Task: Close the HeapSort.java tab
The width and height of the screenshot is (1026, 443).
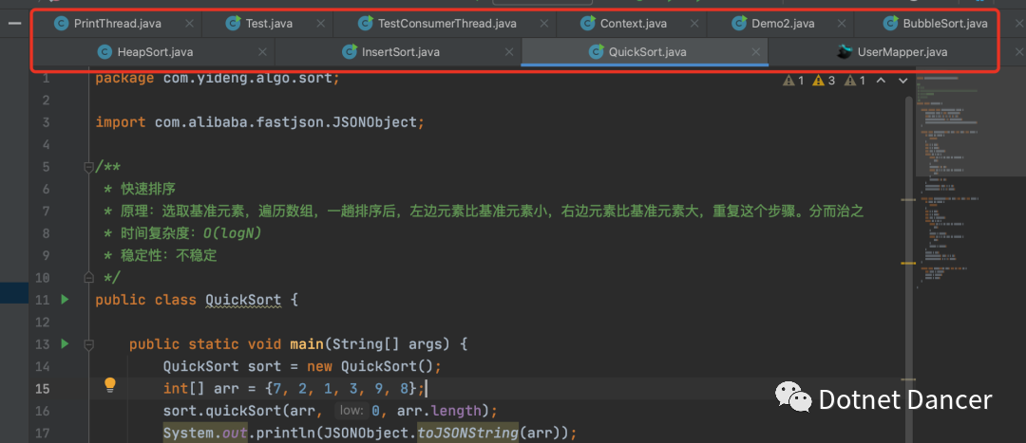Action: point(262,51)
